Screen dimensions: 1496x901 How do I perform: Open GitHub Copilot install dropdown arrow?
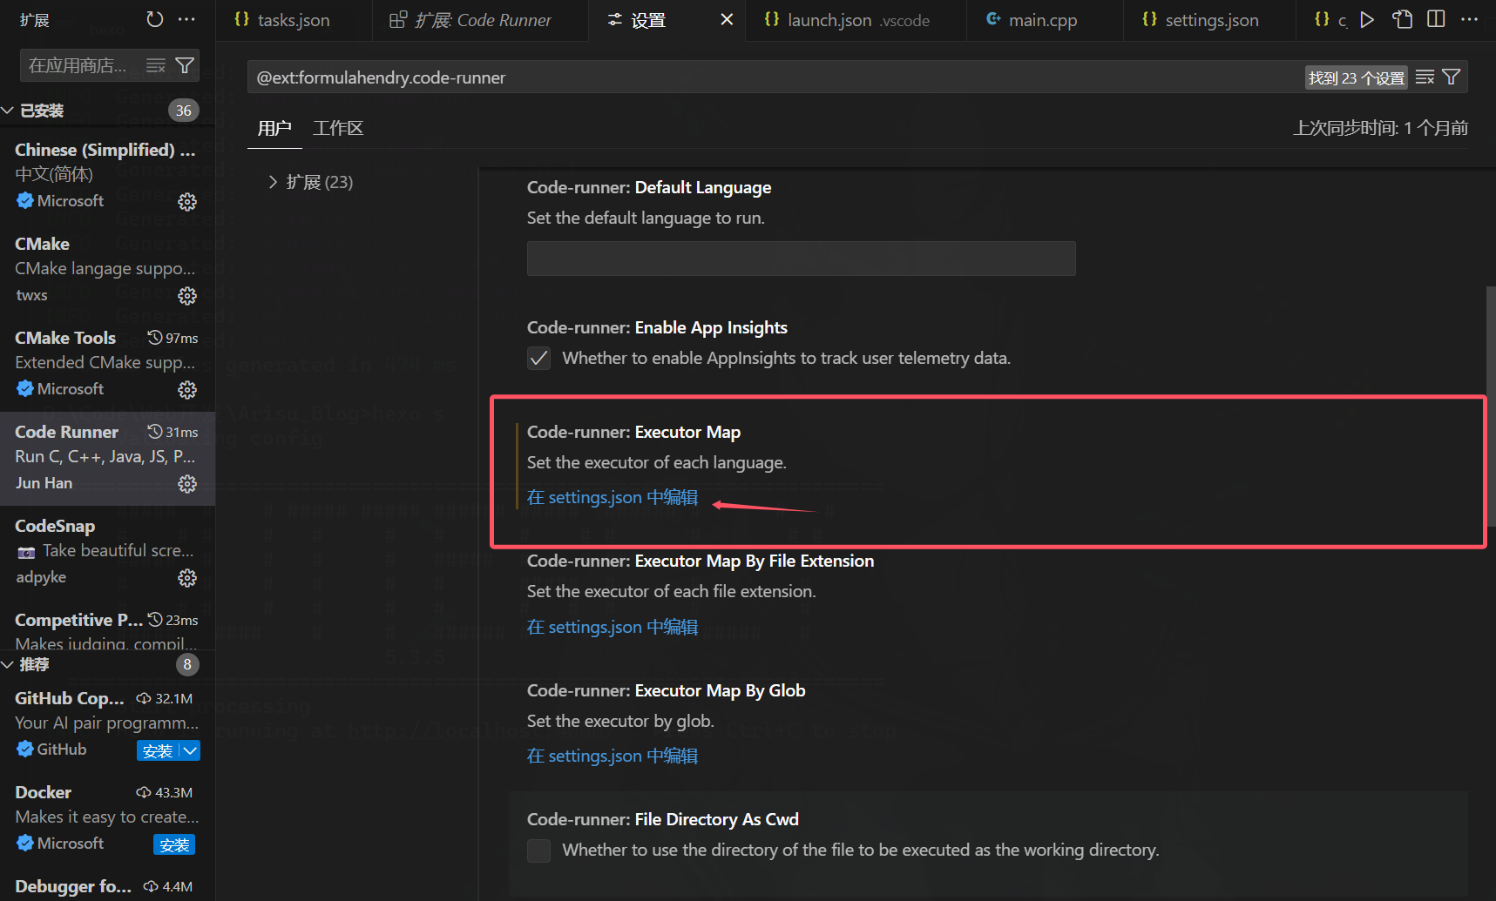click(191, 750)
